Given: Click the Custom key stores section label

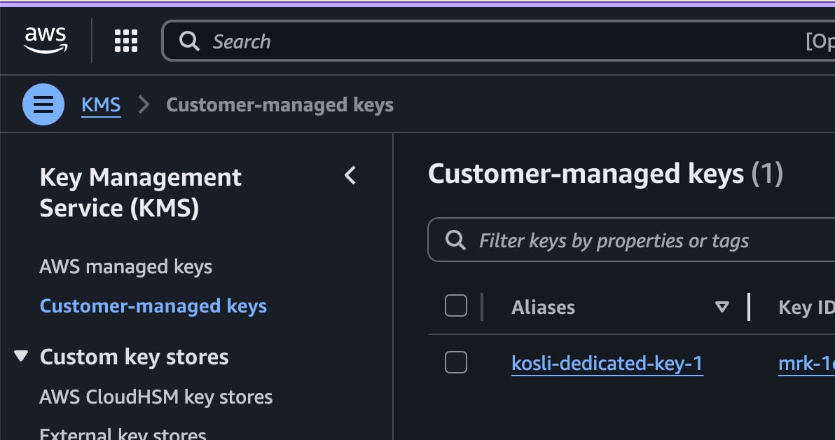Looking at the screenshot, I should (x=134, y=357).
